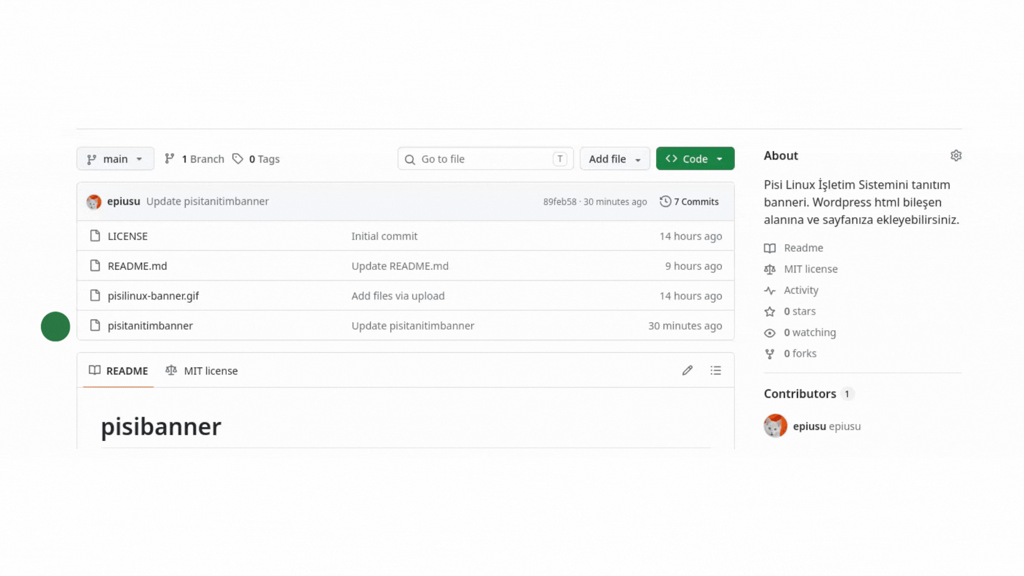Open the Initial commit message for LICENSE
This screenshot has width=1024, height=576.
(384, 236)
